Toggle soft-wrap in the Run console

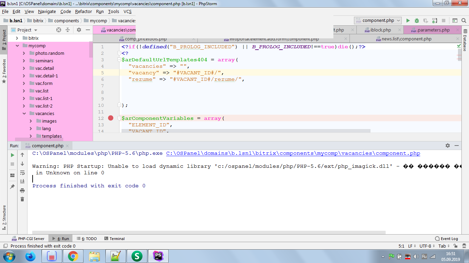tap(22, 173)
